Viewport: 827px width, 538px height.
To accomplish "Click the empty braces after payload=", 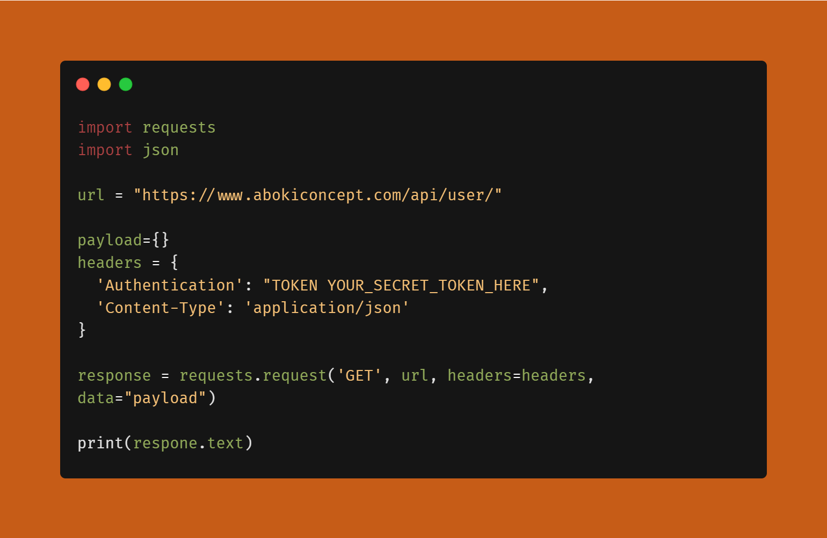I will [161, 240].
